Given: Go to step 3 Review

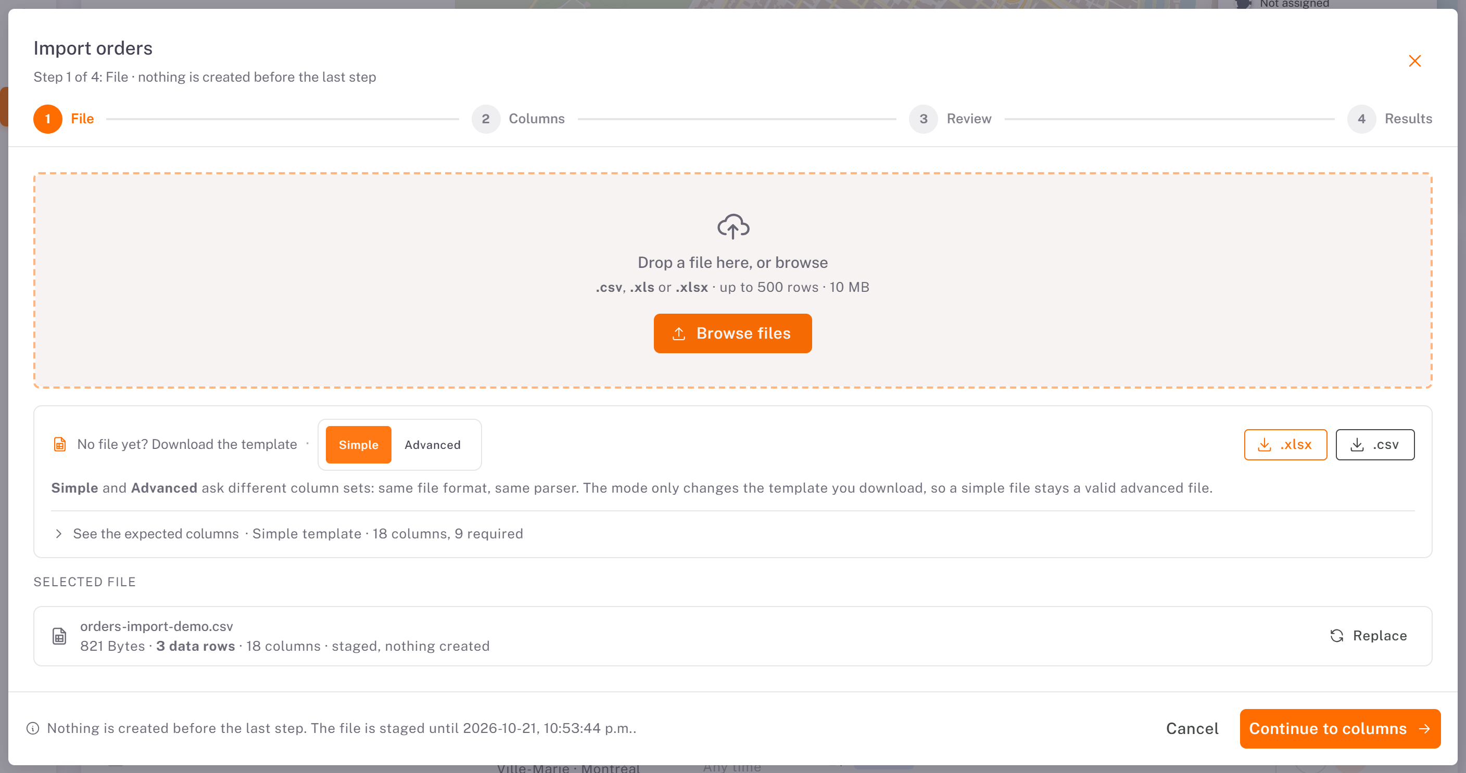Looking at the screenshot, I should click(951, 119).
